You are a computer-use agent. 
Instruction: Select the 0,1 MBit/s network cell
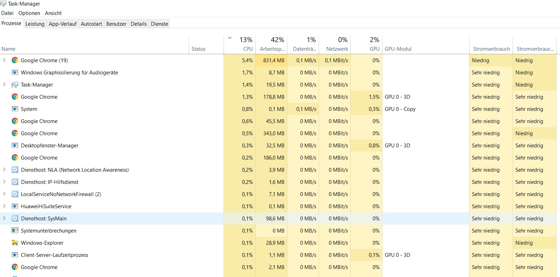coord(335,60)
